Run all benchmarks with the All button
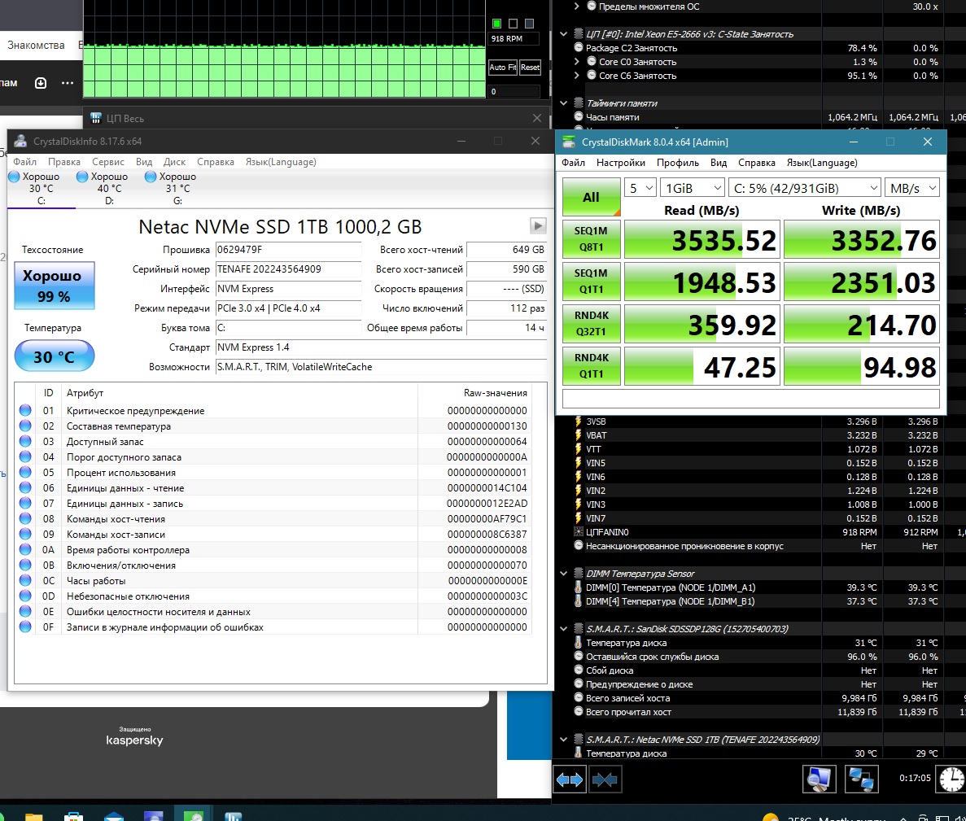 591,197
